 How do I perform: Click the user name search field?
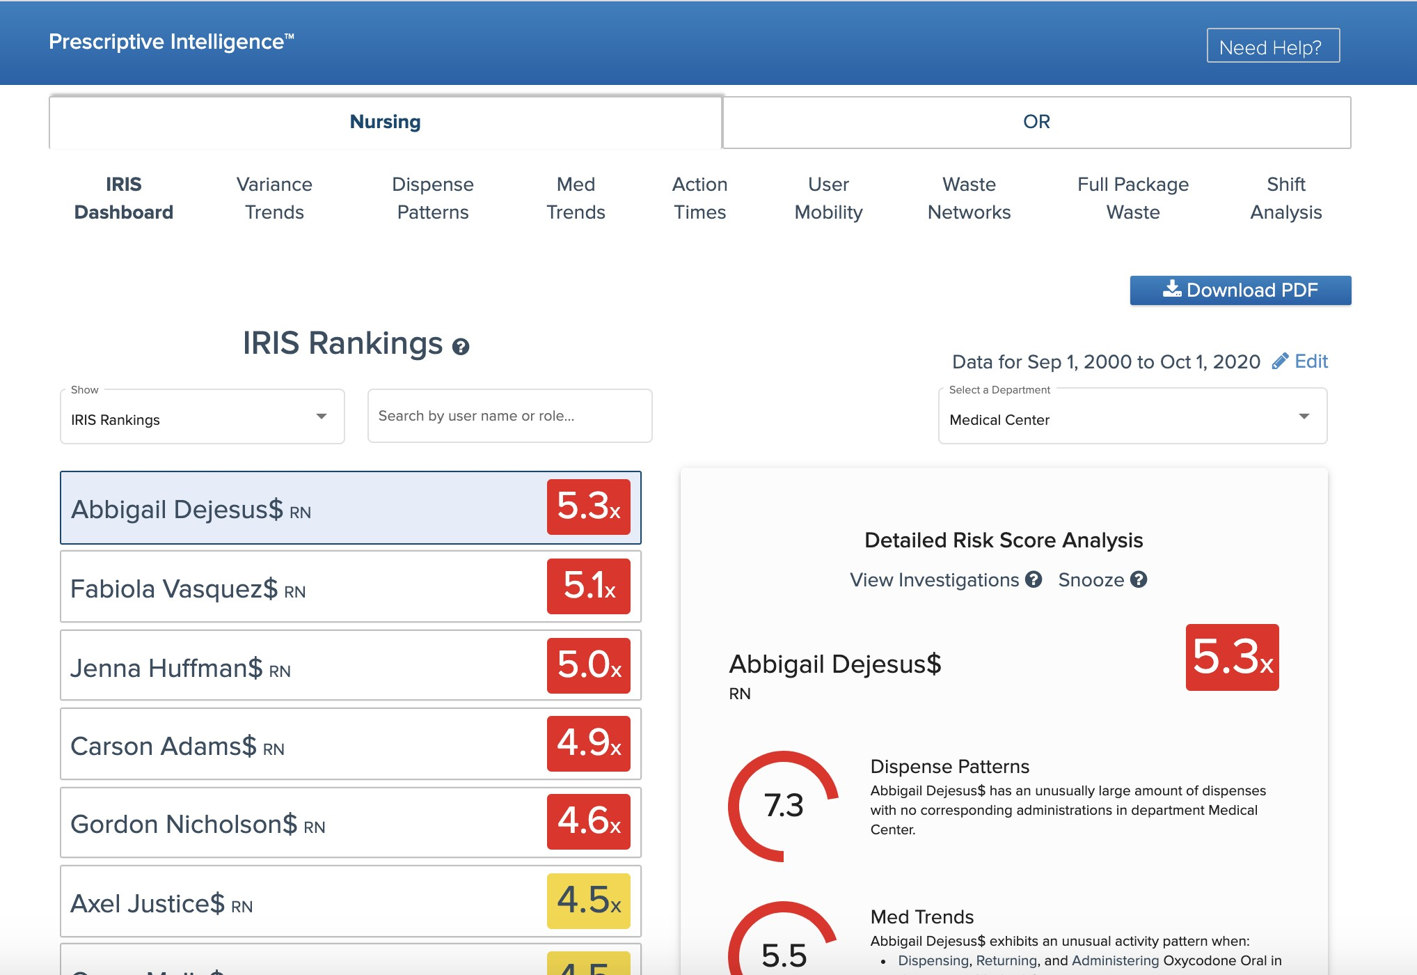click(x=509, y=416)
